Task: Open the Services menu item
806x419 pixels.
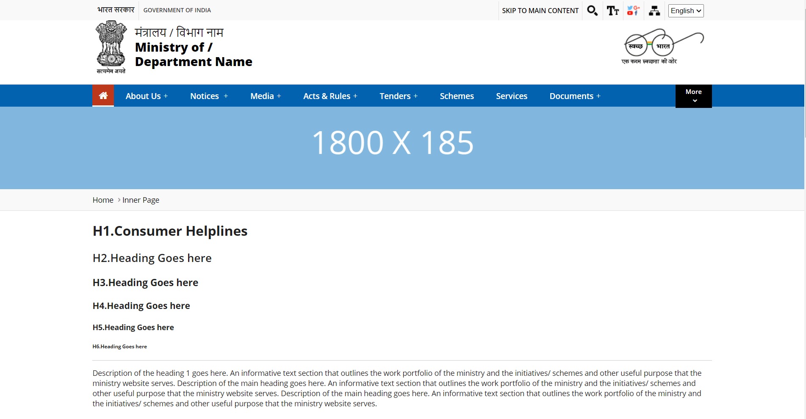Action: (512, 96)
